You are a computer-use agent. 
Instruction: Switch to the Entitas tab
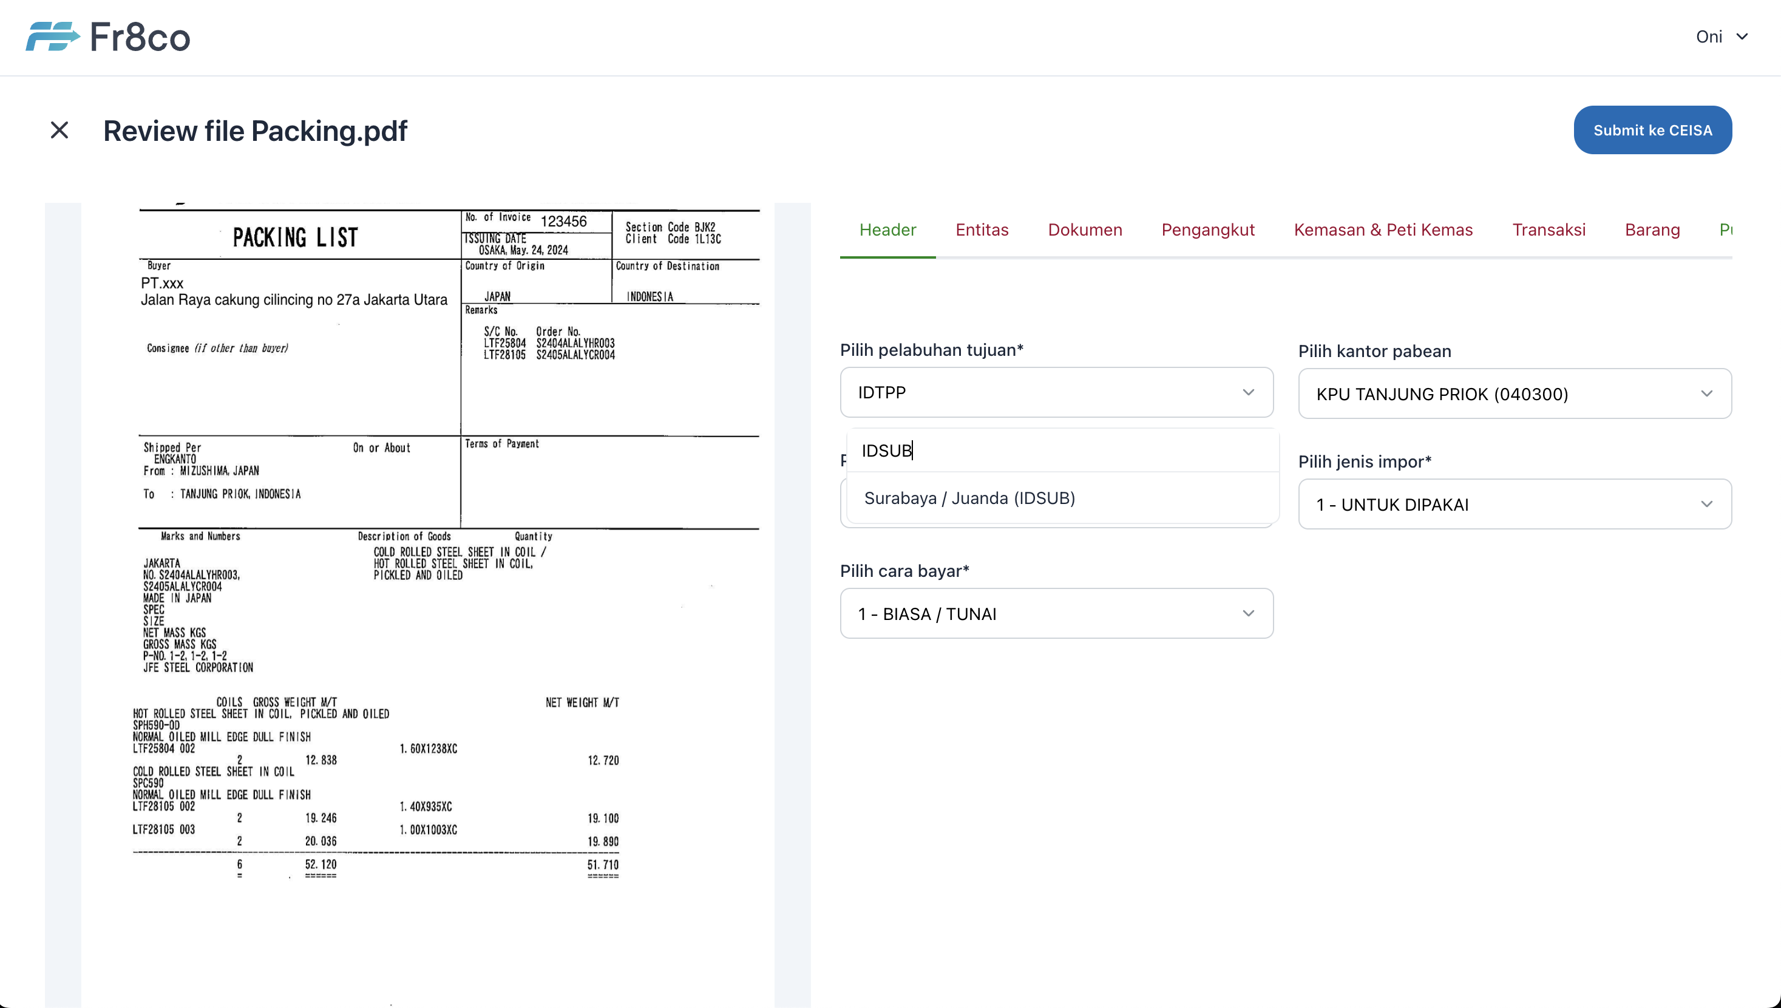pos(982,230)
